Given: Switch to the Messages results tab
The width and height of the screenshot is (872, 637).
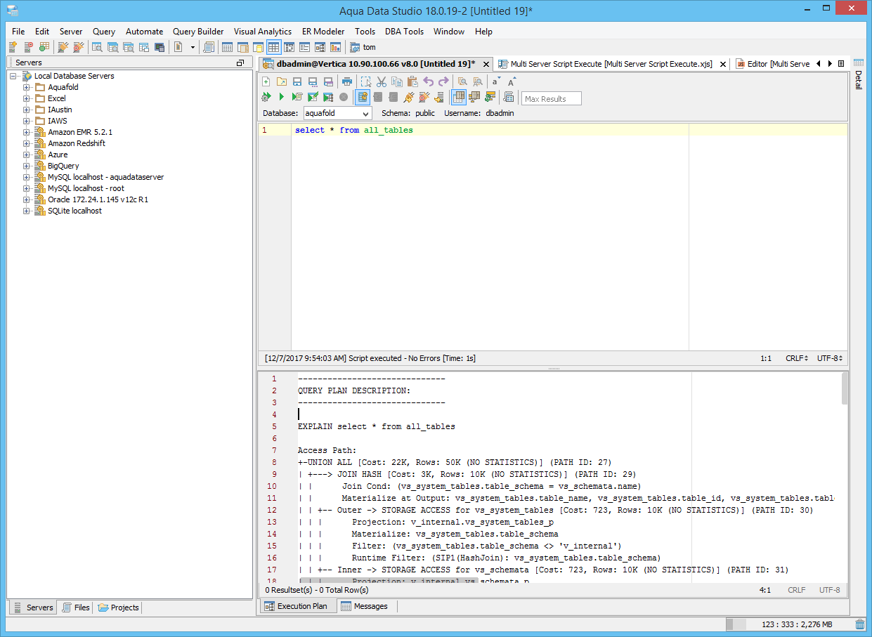Looking at the screenshot, I should tap(364, 606).
